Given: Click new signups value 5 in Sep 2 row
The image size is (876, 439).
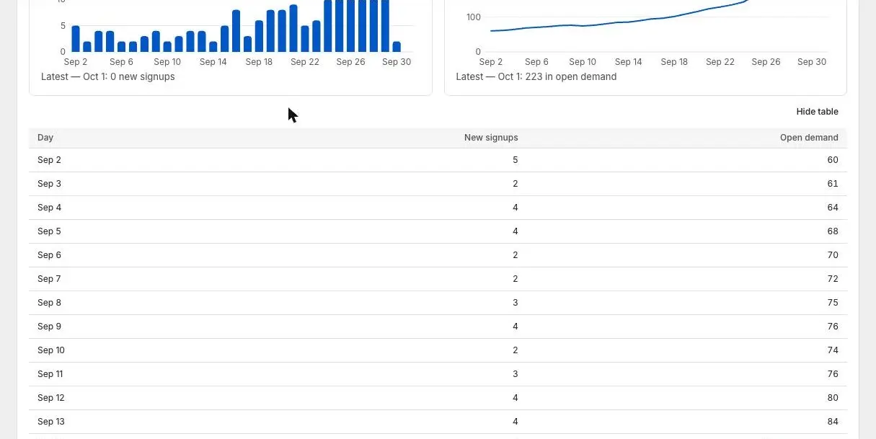Looking at the screenshot, I should click(x=516, y=160).
